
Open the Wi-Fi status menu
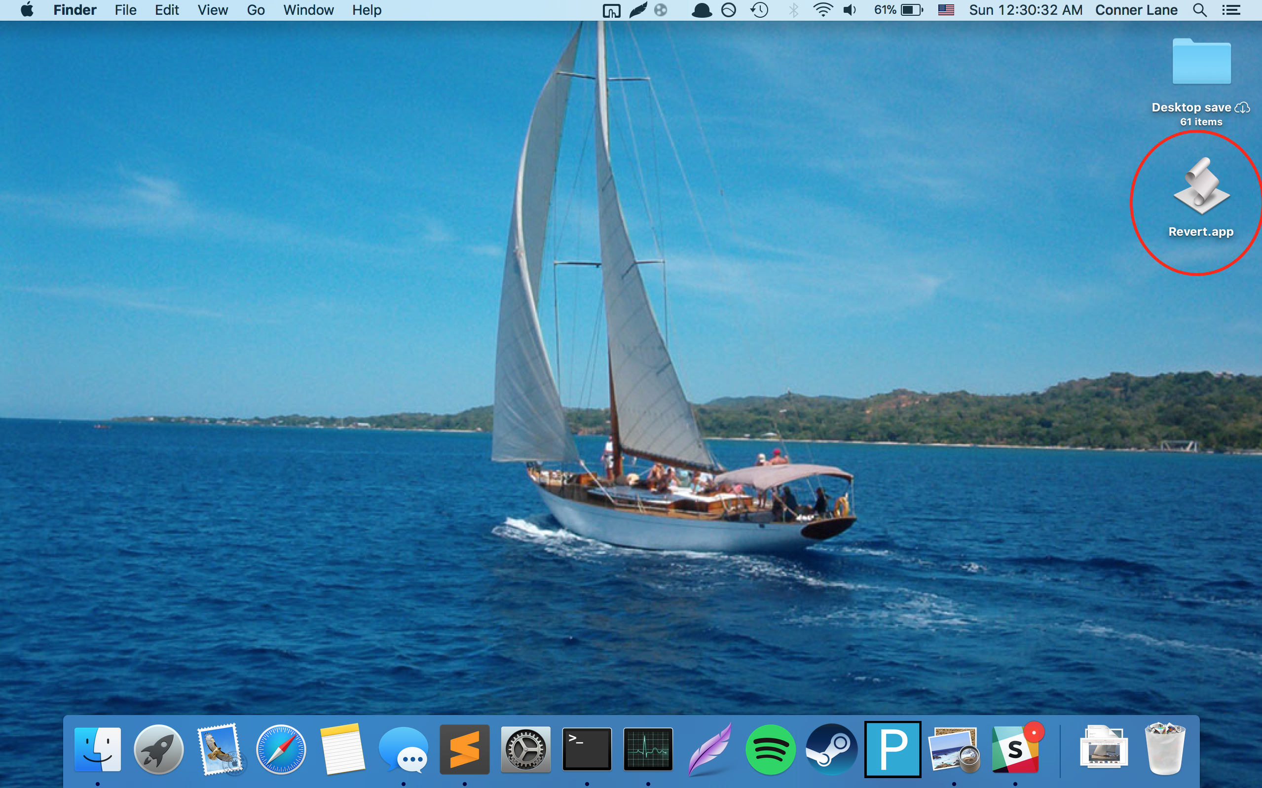click(x=822, y=10)
